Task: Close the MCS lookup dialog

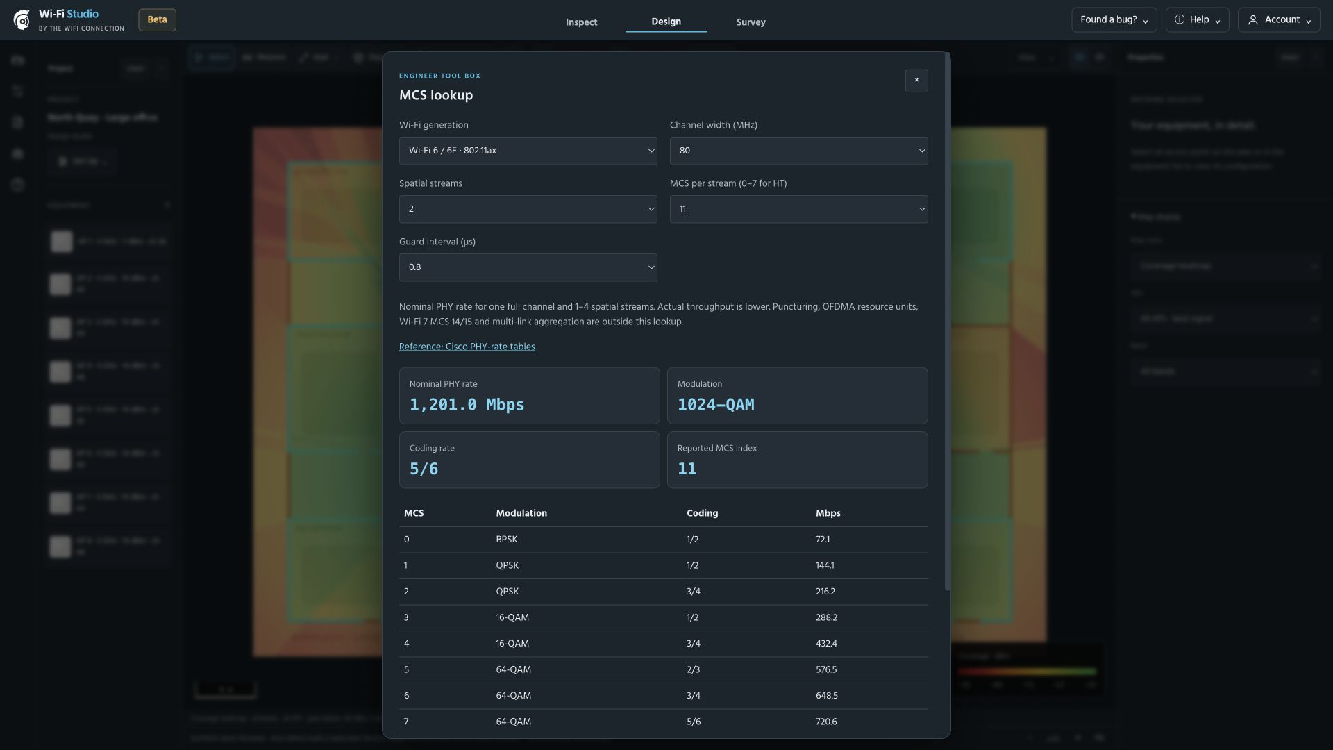Action: tap(916, 81)
